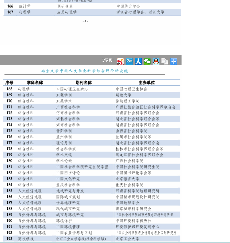
Task: Click publisher "中国城市规划设计研究院"
Action: pos(137,197)
